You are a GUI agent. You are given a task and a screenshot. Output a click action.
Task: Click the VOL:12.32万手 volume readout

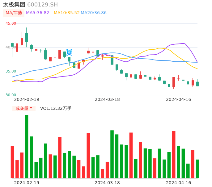click(x=56, y=108)
